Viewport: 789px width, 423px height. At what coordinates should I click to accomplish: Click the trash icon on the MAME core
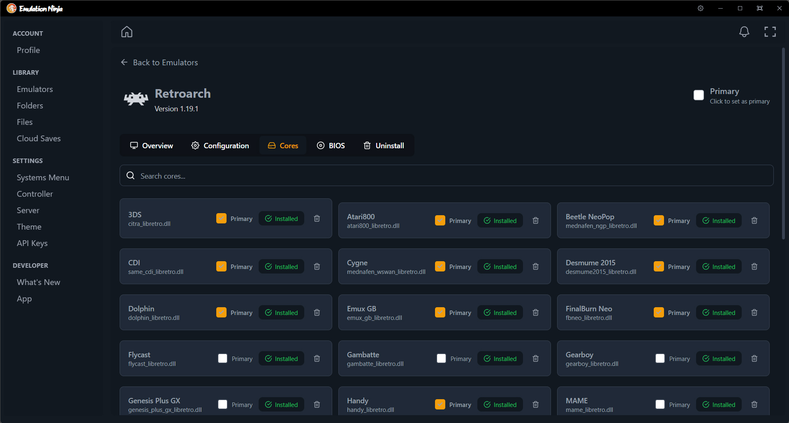(x=754, y=405)
